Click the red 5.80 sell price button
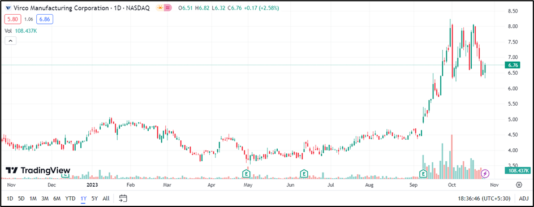The height and width of the screenshot is (207, 534). coord(12,19)
